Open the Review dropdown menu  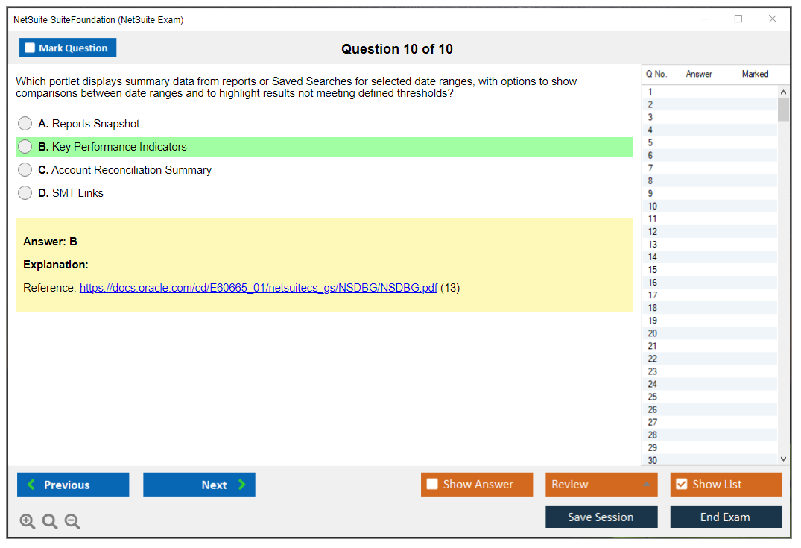[601, 484]
